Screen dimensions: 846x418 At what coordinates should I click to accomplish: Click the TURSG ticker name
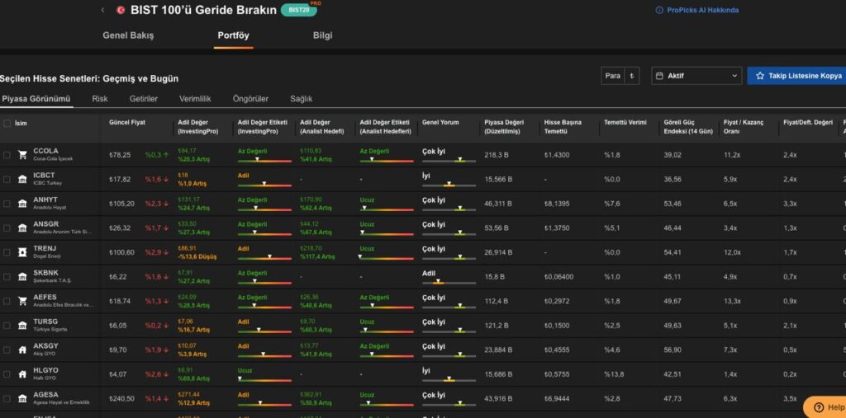(x=45, y=322)
